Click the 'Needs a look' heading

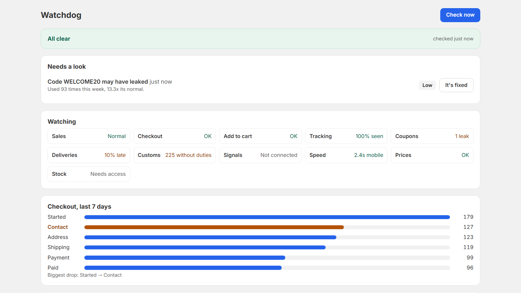click(x=67, y=67)
